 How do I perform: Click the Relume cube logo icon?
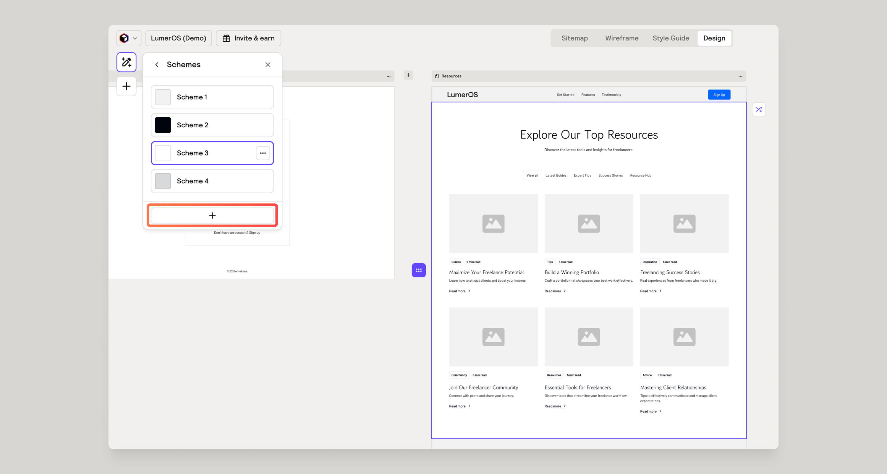[x=124, y=38]
